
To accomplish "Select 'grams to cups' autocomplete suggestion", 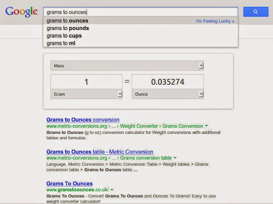I will pyautogui.click(x=140, y=36).
